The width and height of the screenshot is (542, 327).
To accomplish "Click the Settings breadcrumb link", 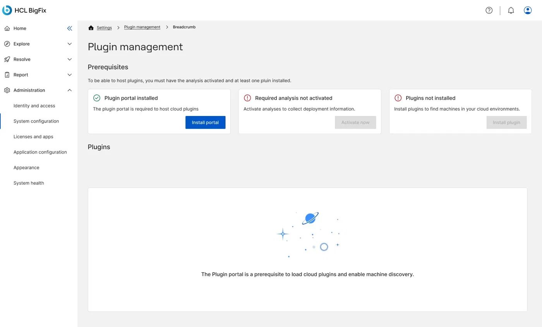I will tap(104, 27).
